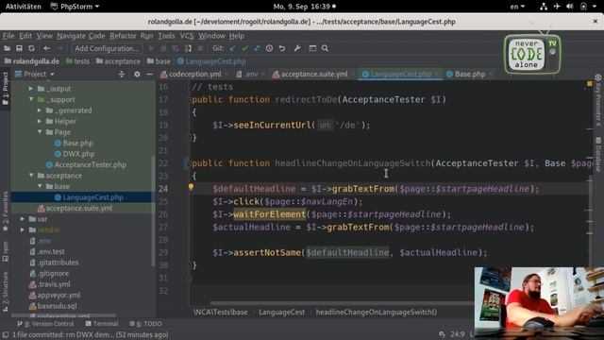Open the Database side panel

point(598,154)
